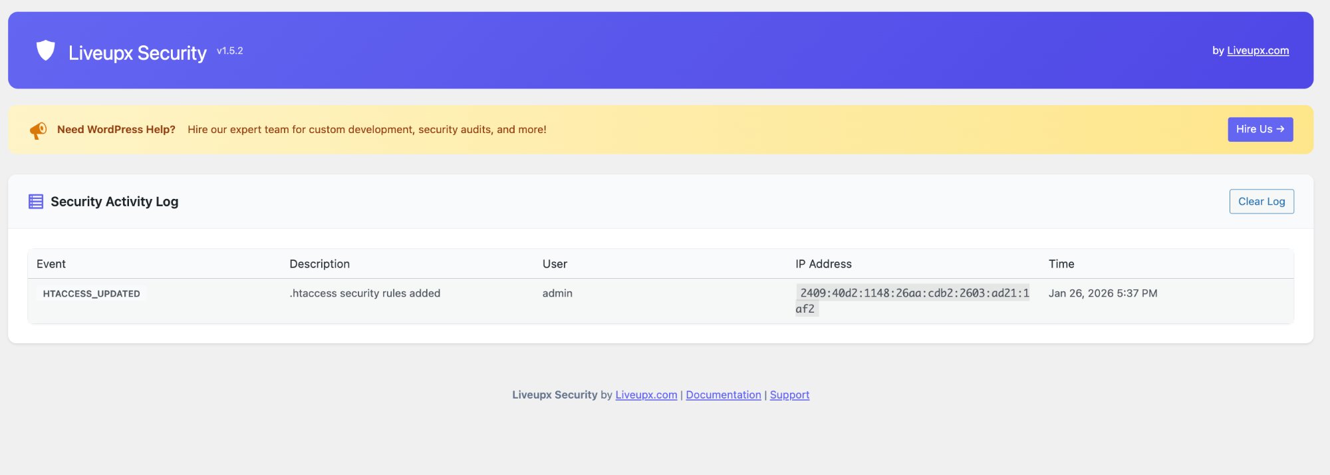
Task: Open the footer Liveupx.com link
Action: [646, 395]
